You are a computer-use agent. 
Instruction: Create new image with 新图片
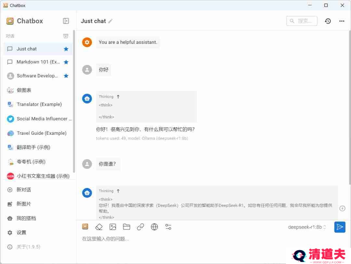click(38, 204)
